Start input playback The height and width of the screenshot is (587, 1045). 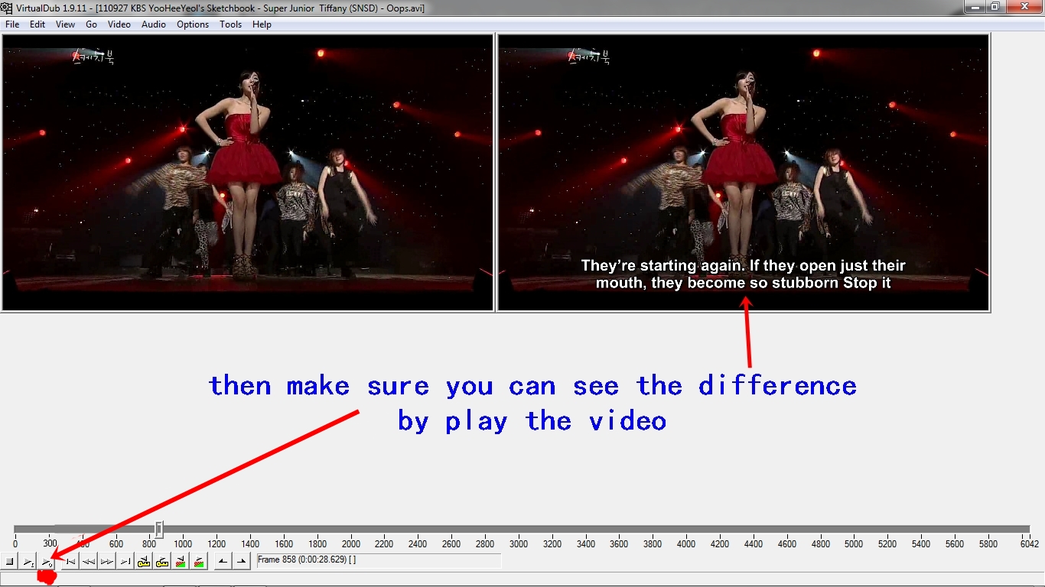pyautogui.click(x=28, y=562)
